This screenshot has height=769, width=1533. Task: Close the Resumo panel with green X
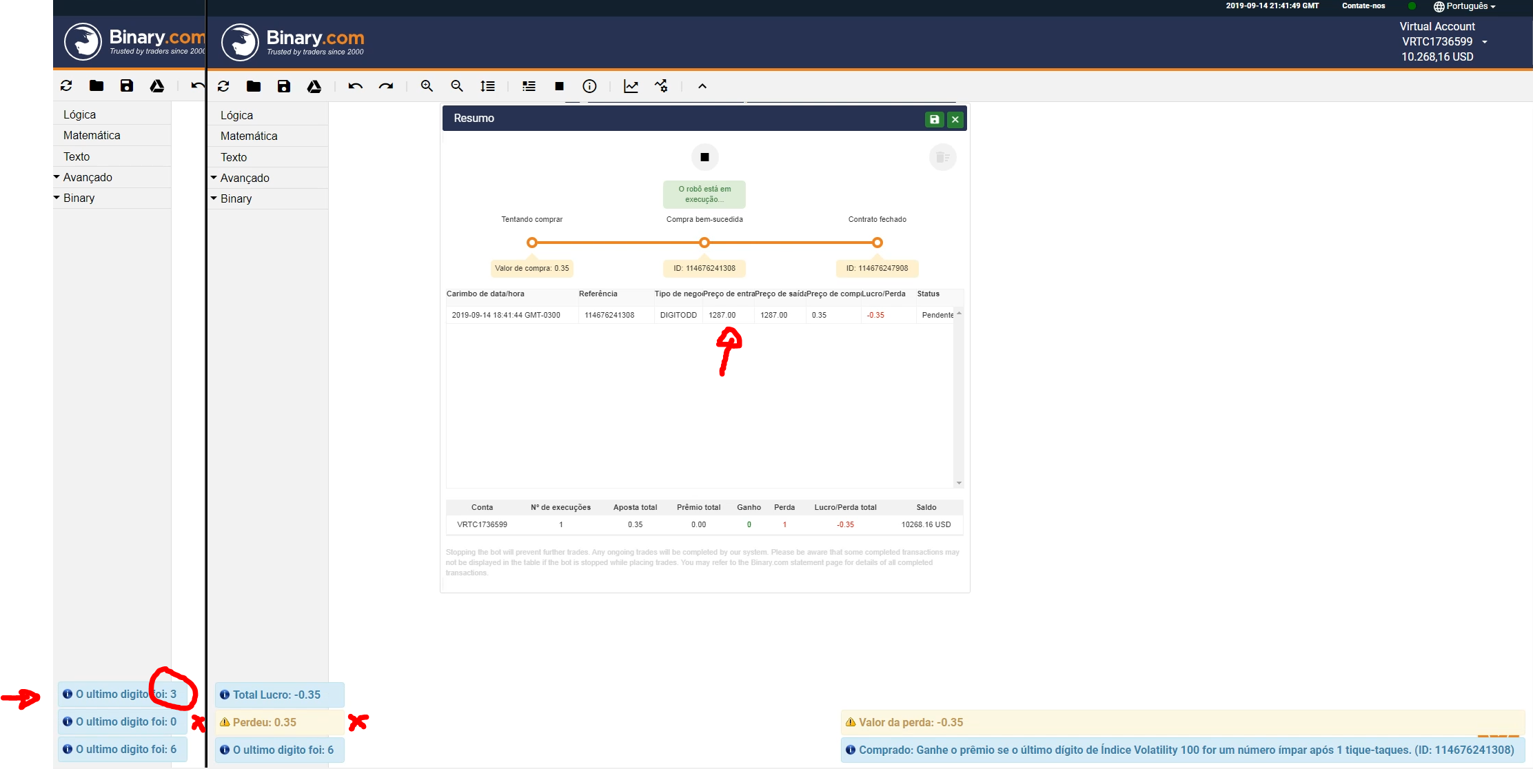click(x=955, y=119)
